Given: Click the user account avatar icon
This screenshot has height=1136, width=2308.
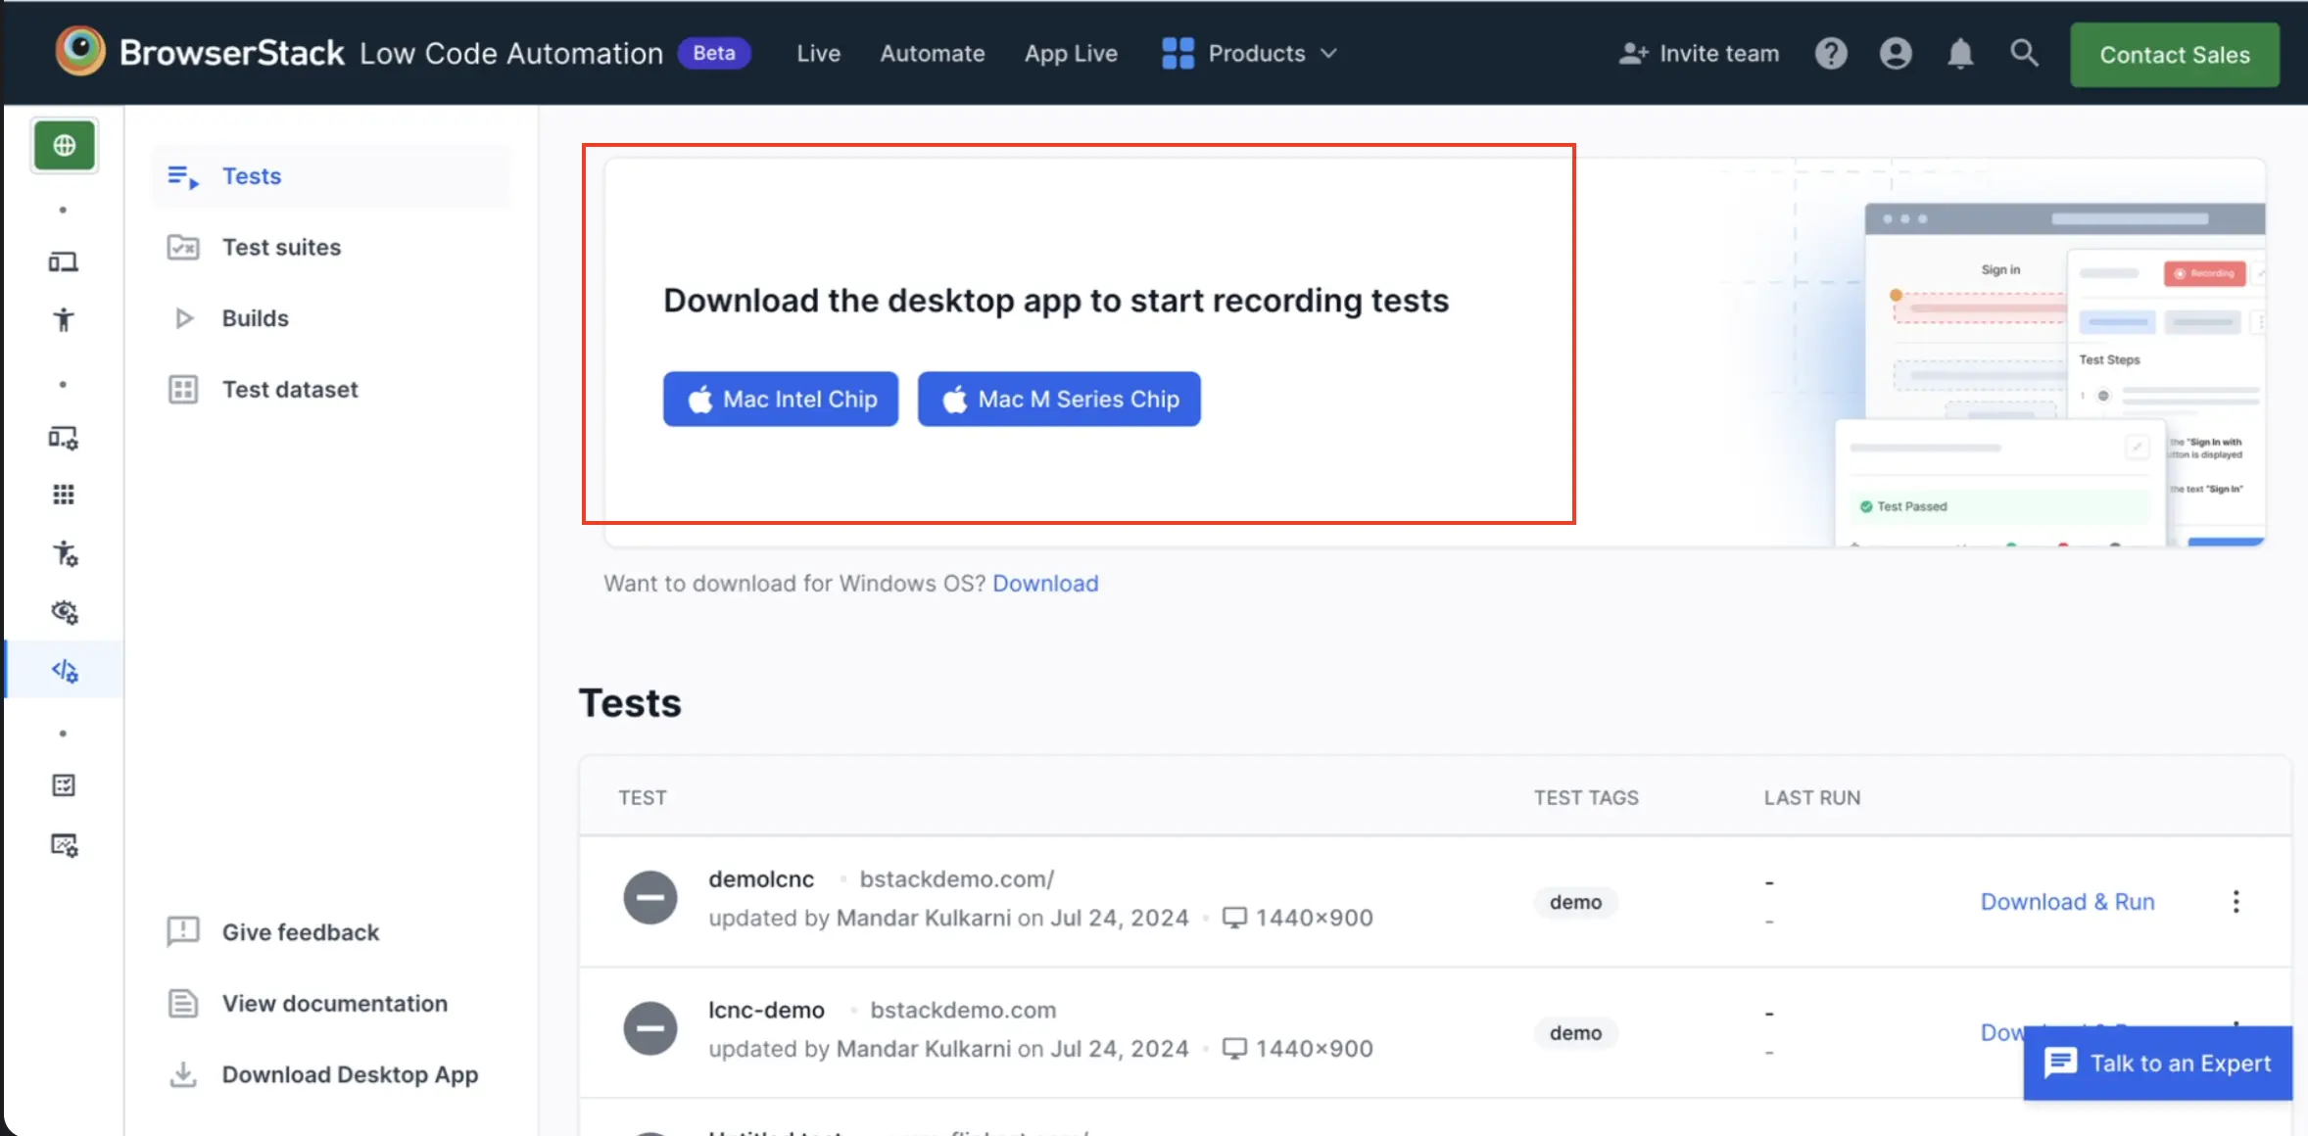Looking at the screenshot, I should (1895, 54).
